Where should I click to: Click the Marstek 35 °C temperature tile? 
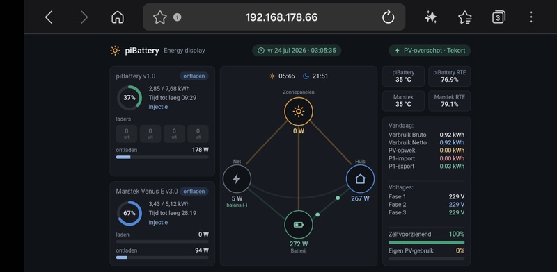[x=403, y=101]
